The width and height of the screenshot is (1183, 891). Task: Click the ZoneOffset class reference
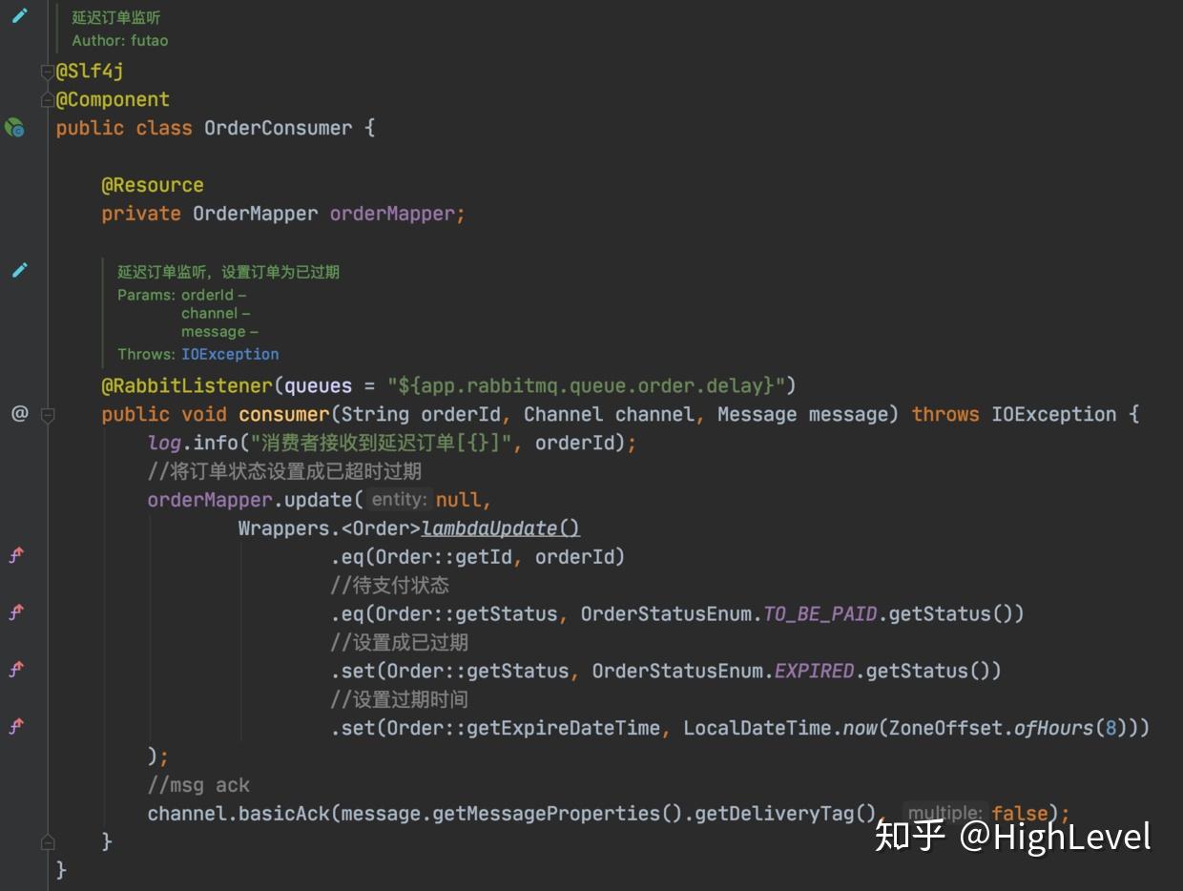pos(945,728)
